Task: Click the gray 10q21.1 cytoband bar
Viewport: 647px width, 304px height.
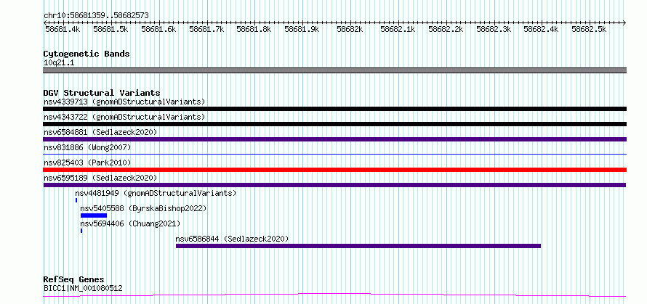Action: (334, 70)
